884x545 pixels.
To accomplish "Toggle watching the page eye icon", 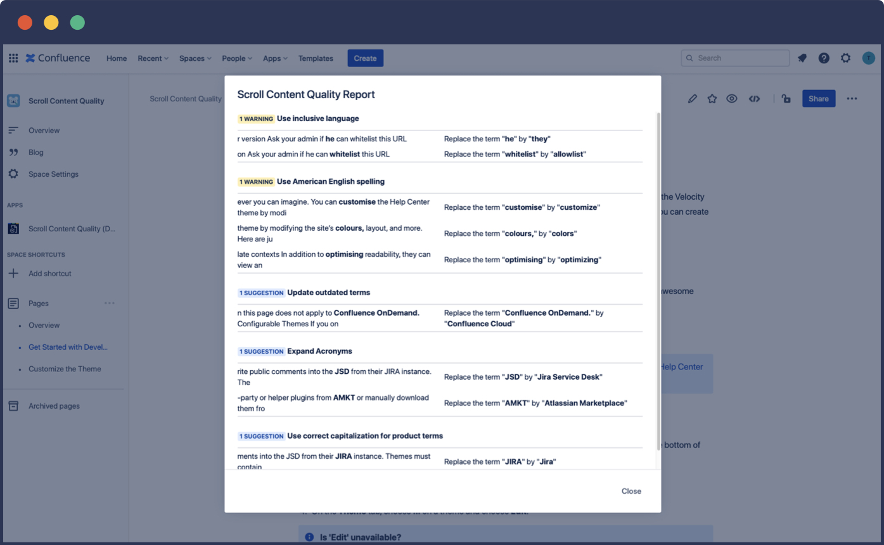I will click(732, 99).
